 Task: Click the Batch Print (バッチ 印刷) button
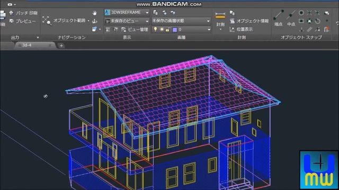pyautogui.click(x=23, y=13)
